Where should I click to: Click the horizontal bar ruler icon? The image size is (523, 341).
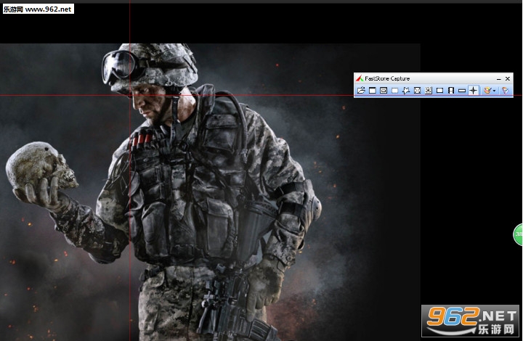(462, 90)
